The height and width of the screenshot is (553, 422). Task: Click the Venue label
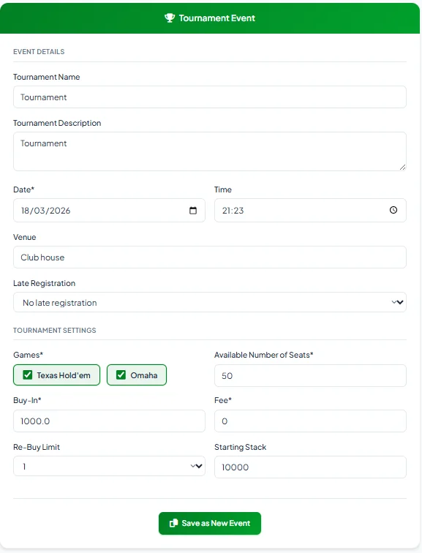pyautogui.click(x=25, y=237)
